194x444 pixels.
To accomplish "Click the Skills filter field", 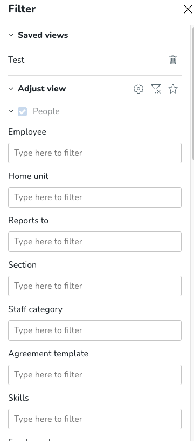I will 95,419.
